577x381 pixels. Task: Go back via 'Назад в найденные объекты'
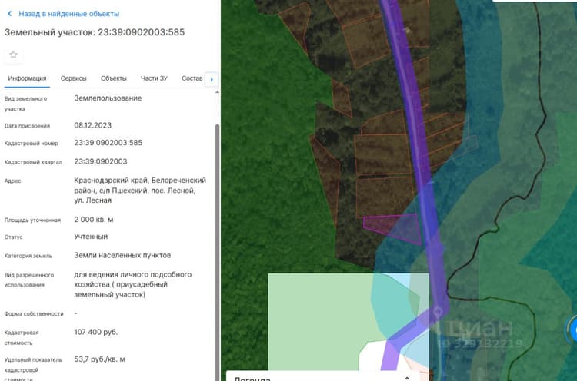(68, 14)
